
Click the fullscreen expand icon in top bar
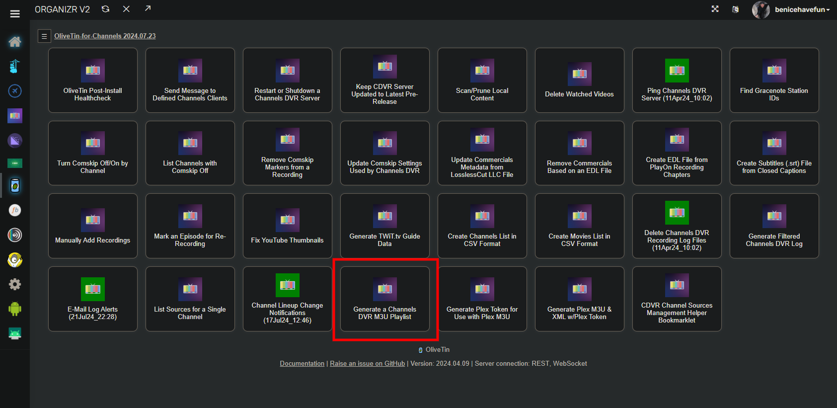pos(715,9)
